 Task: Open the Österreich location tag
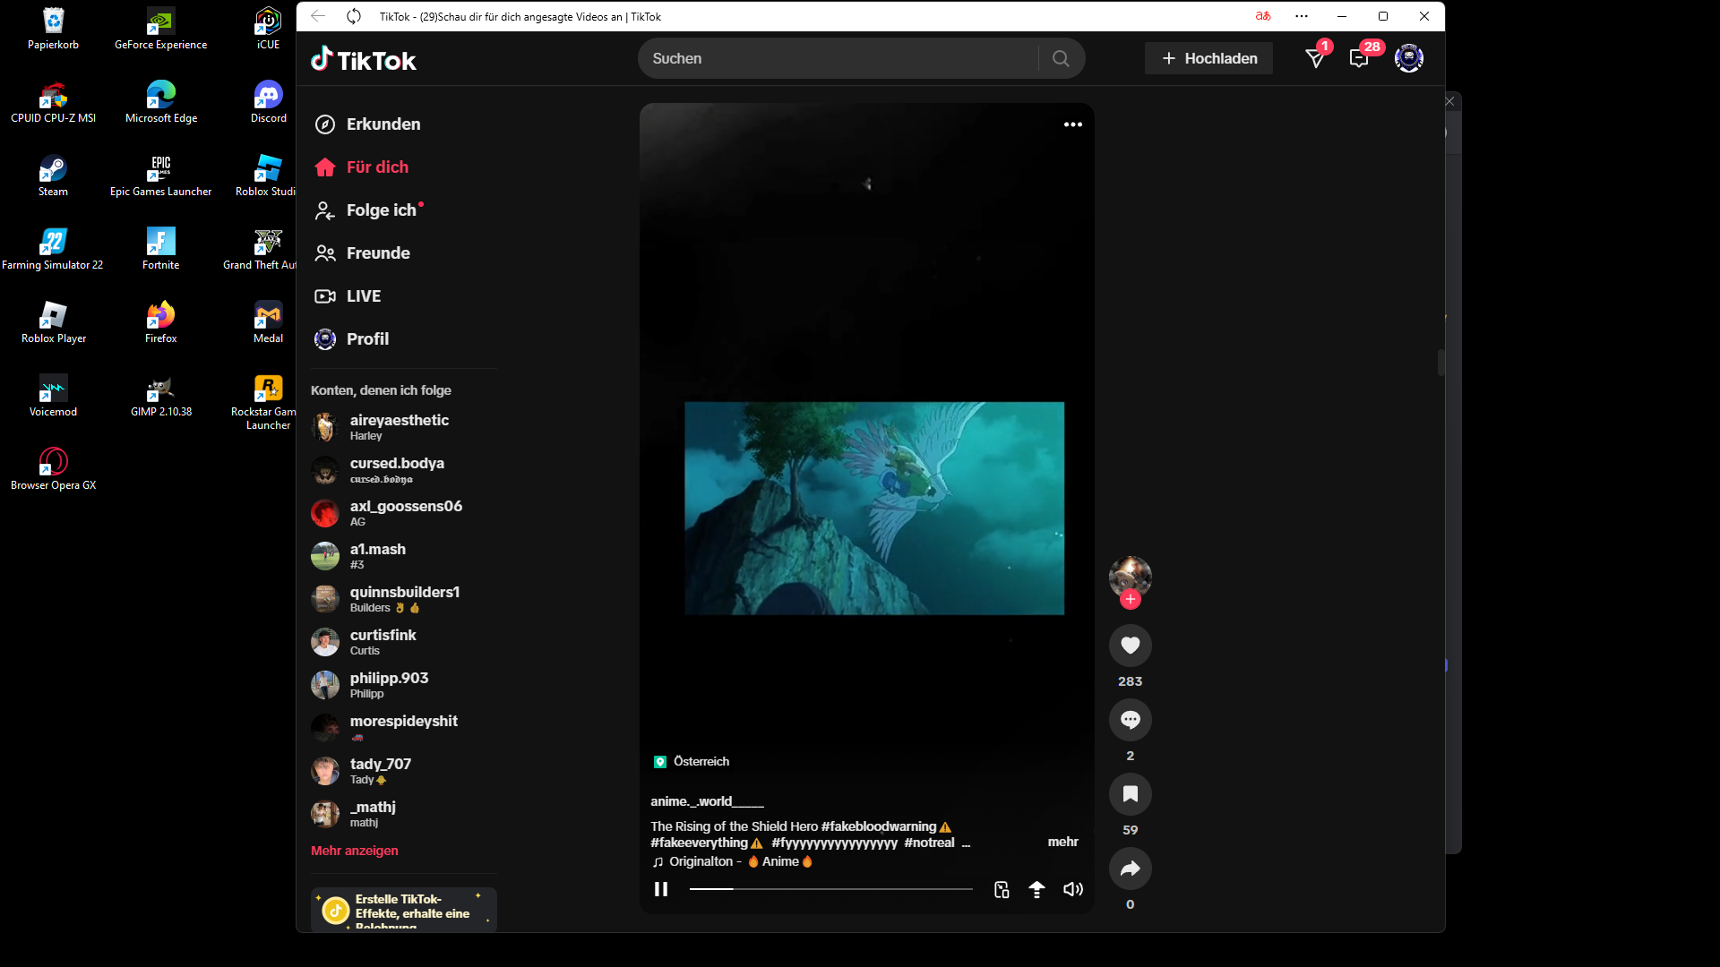[x=692, y=761]
